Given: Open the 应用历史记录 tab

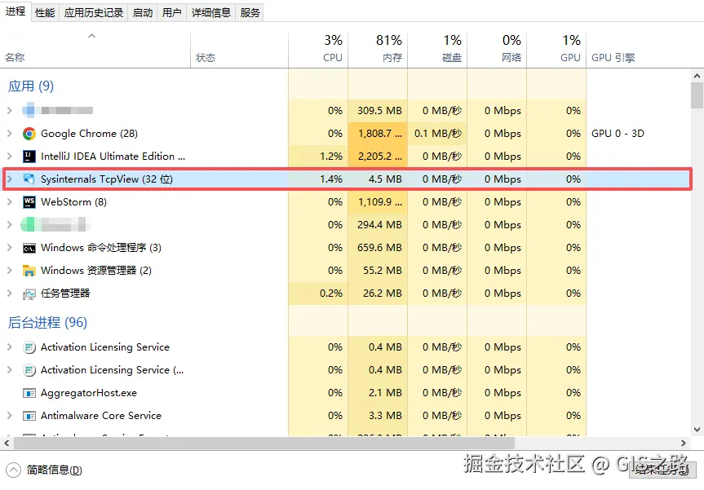Looking at the screenshot, I should [x=93, y=12].
